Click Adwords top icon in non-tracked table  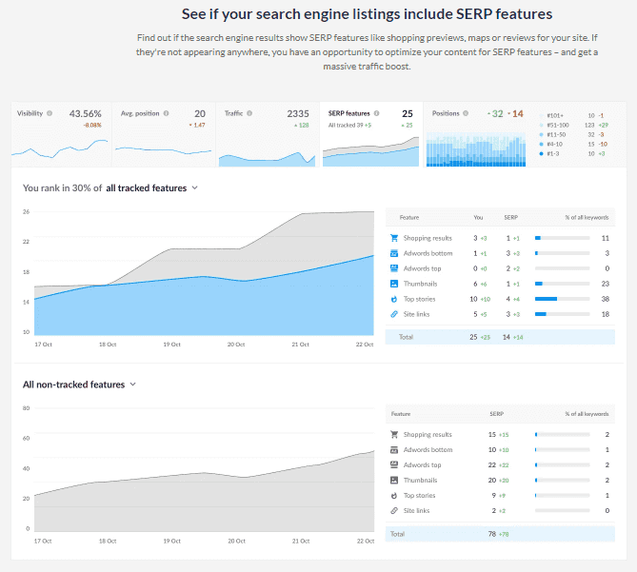(394, 464)
